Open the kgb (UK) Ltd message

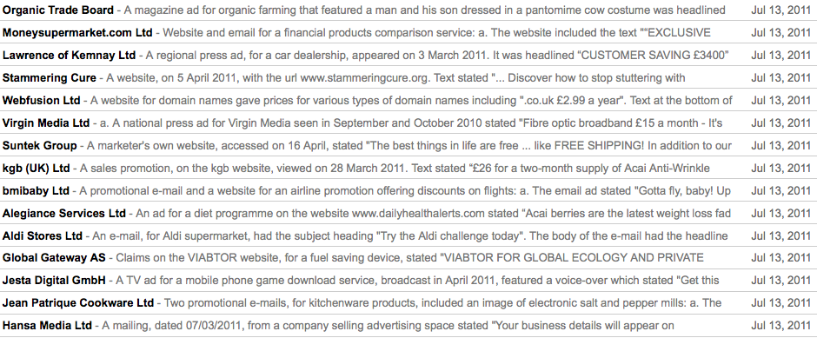point(408,168)
